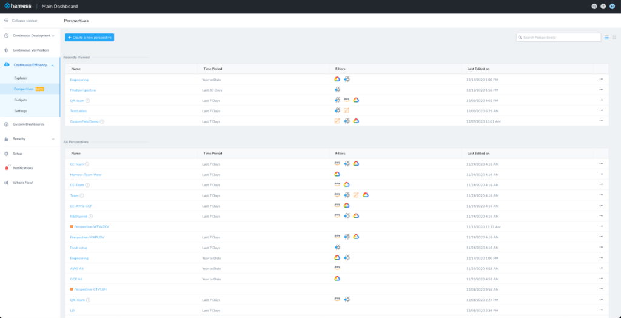Open the more options menu for Harness-Team-View
The image size is (621, 318).
pyautogui.click(x=601, y=174)
